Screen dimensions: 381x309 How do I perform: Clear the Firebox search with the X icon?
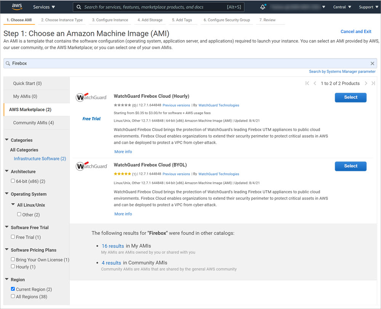[x=372, y=63]
